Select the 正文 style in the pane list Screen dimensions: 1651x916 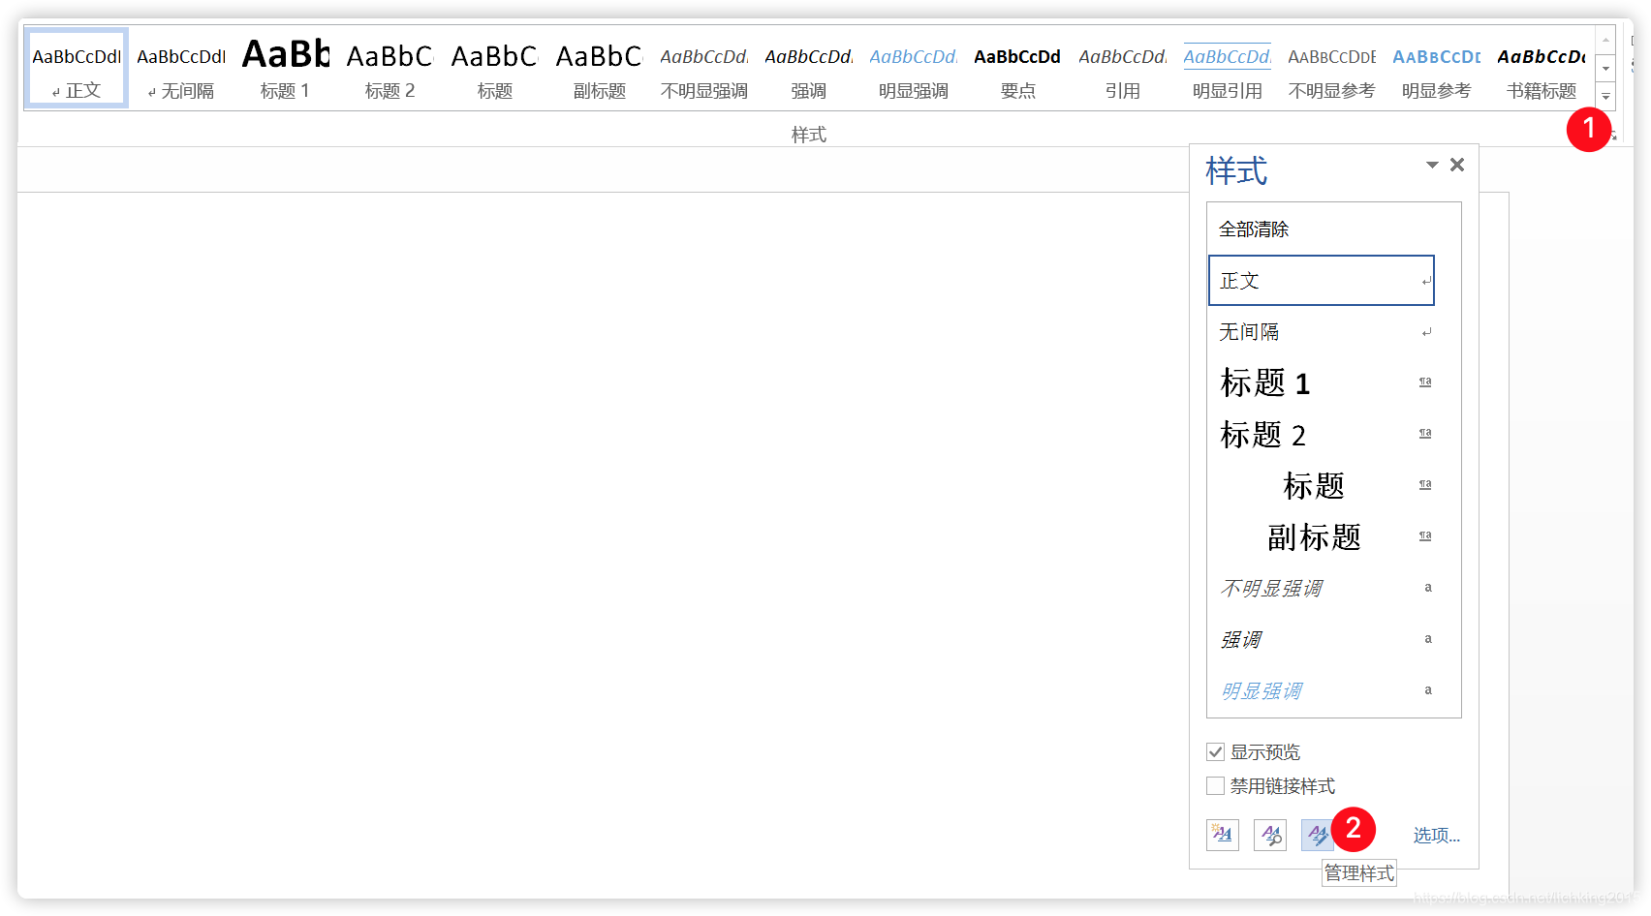point(1322,281)
